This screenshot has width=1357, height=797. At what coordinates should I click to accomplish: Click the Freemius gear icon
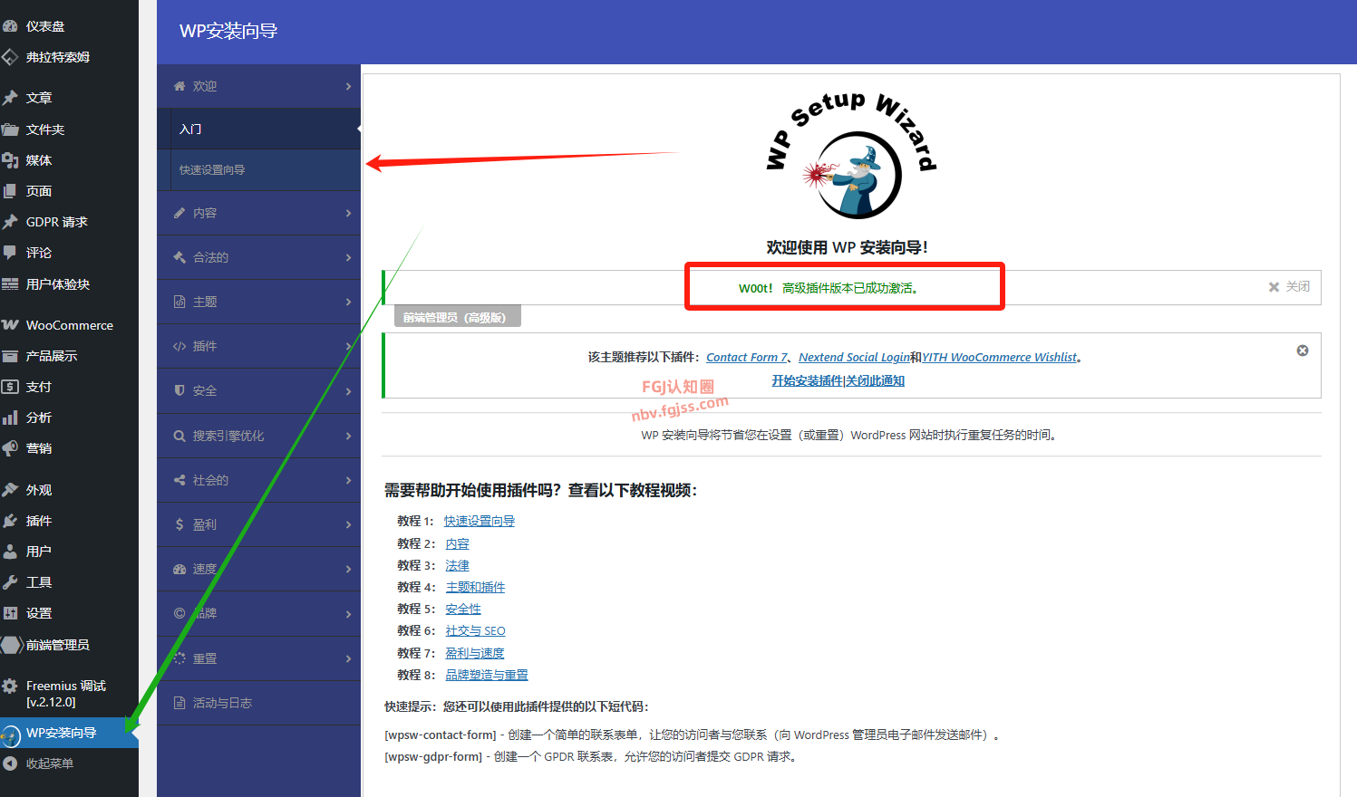click(x=10, y=687)
